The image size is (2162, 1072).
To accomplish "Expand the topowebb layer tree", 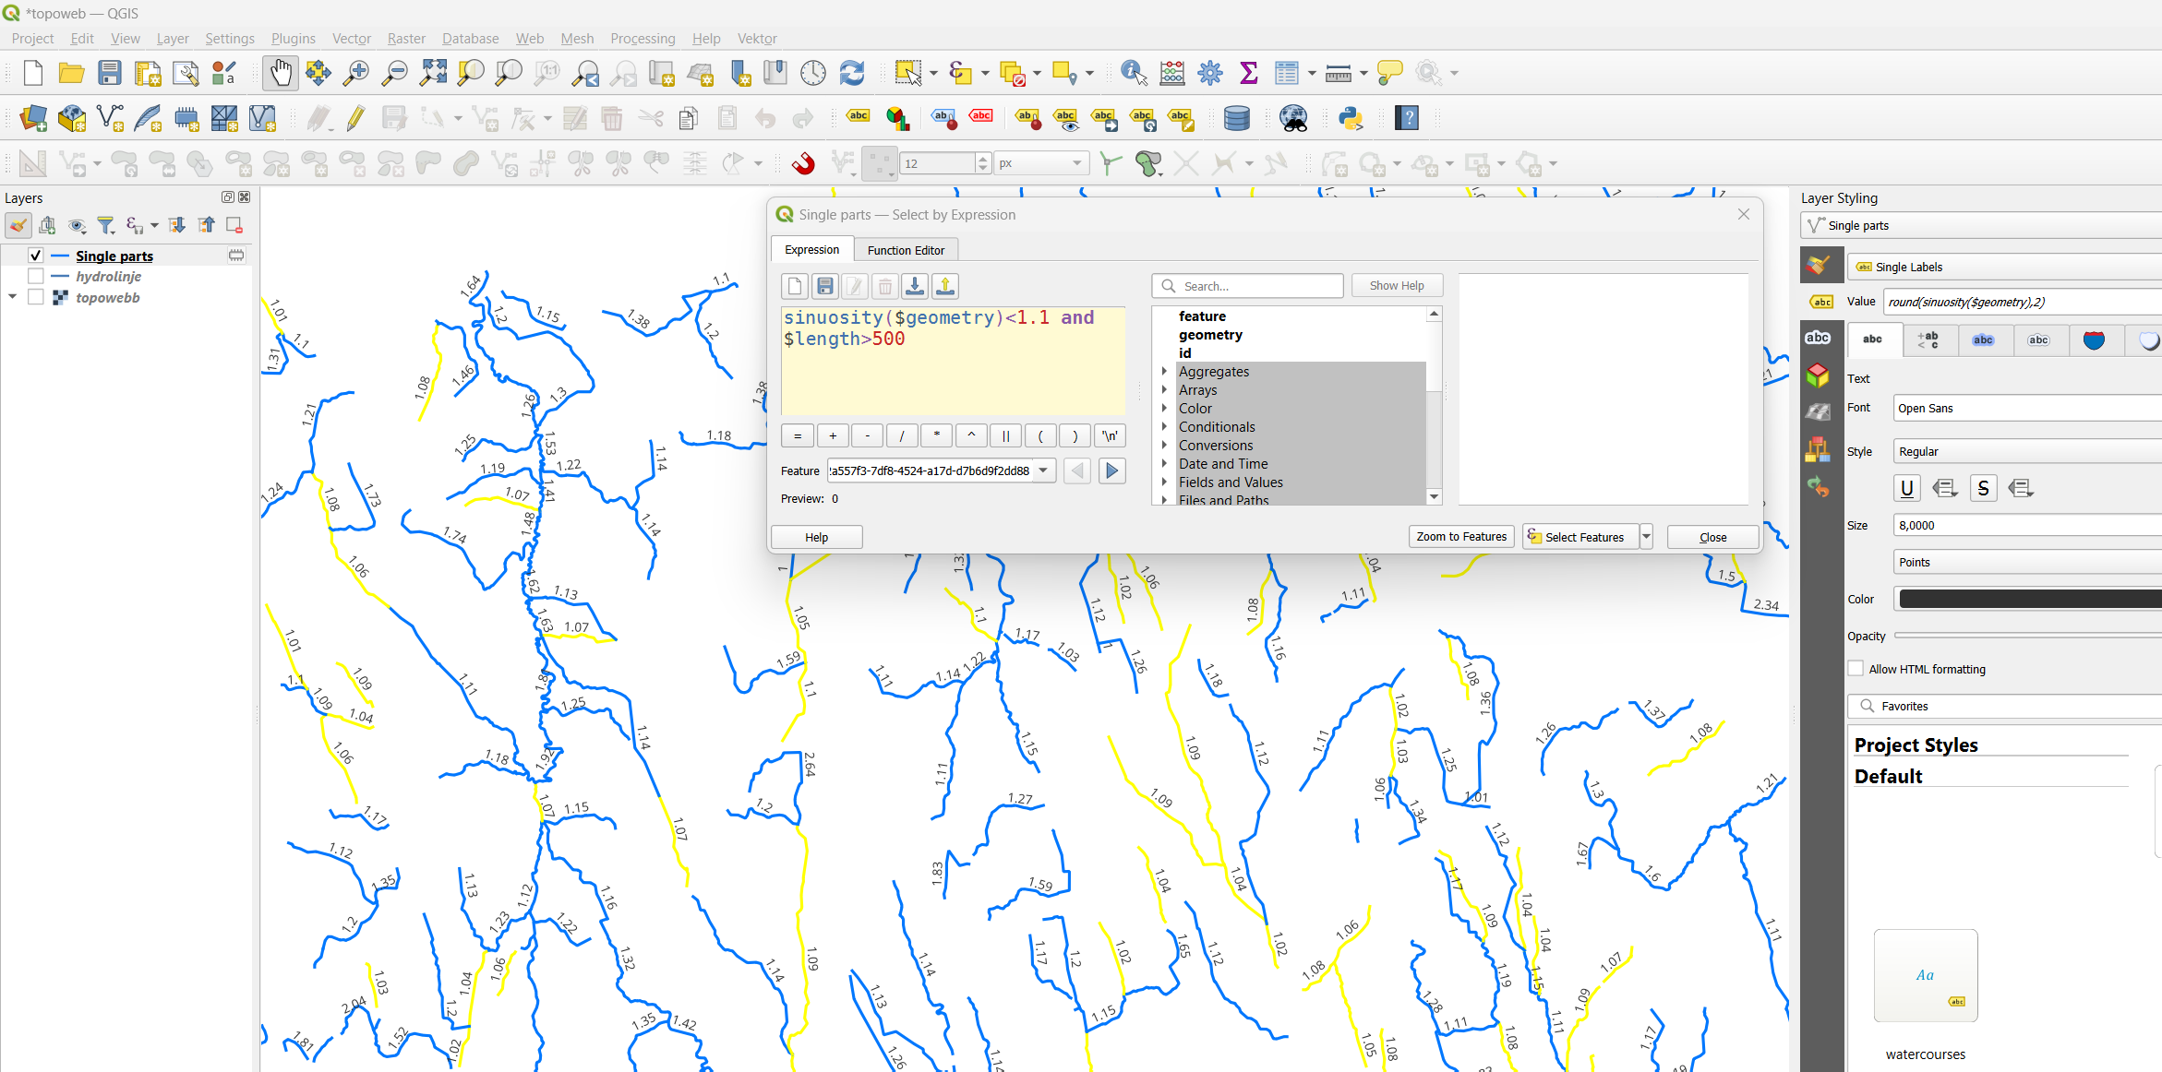I will tap(13, 297).
